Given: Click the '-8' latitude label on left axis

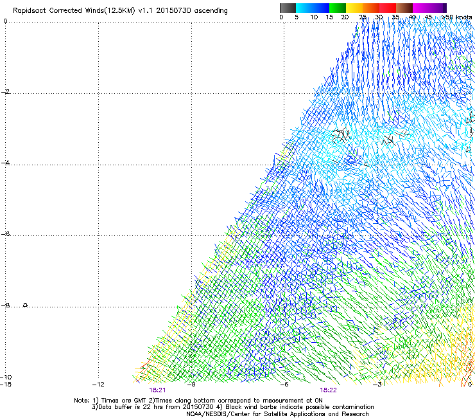Looking at the screenshot, I should [x=5, y=305].
